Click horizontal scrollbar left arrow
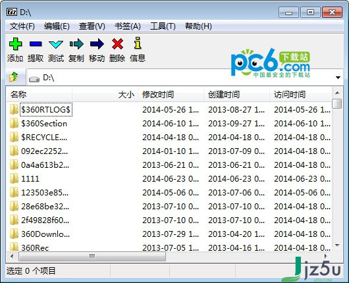349x283 pixels. (12, 256)
